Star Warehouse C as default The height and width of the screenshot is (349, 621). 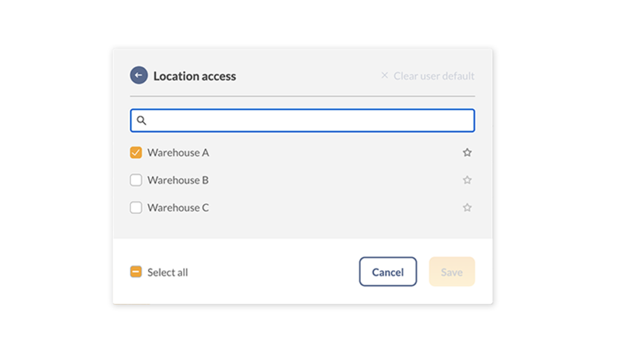[x=467, y=207]
